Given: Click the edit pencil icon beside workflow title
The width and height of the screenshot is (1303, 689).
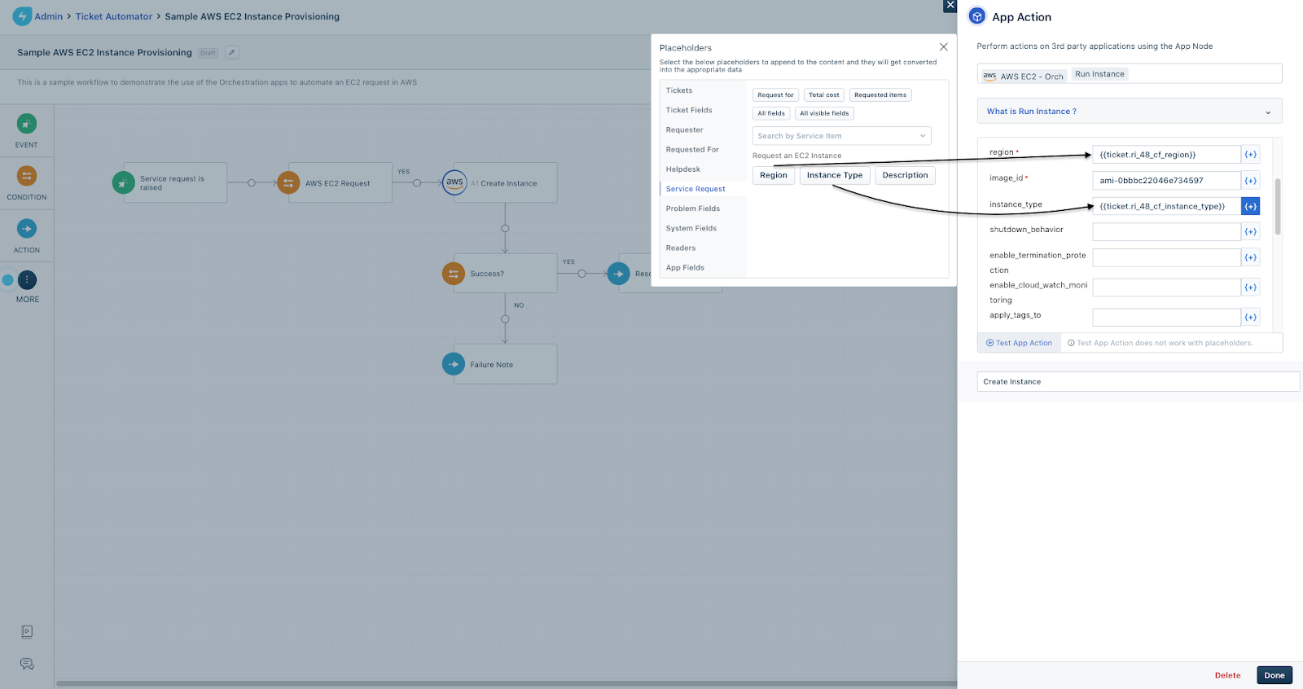Looking at the screenshot, I should (x=232, y=52).
